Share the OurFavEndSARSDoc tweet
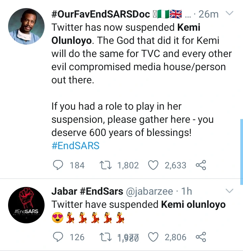Viewport: 243px width, 251px height. [x=201, y=165]
